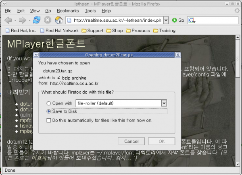
Task: Click the OK button
Action: [162, 141]
